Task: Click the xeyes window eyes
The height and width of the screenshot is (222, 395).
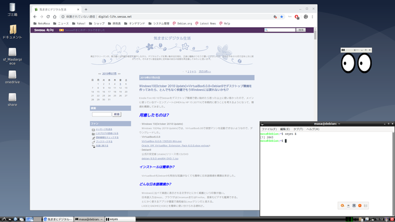Action: point(356,63)
